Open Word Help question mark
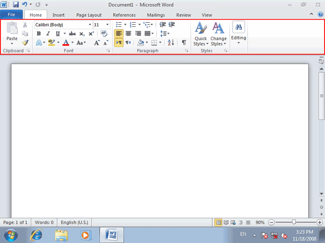Screen dimensions: 325x243 (320, 14)
